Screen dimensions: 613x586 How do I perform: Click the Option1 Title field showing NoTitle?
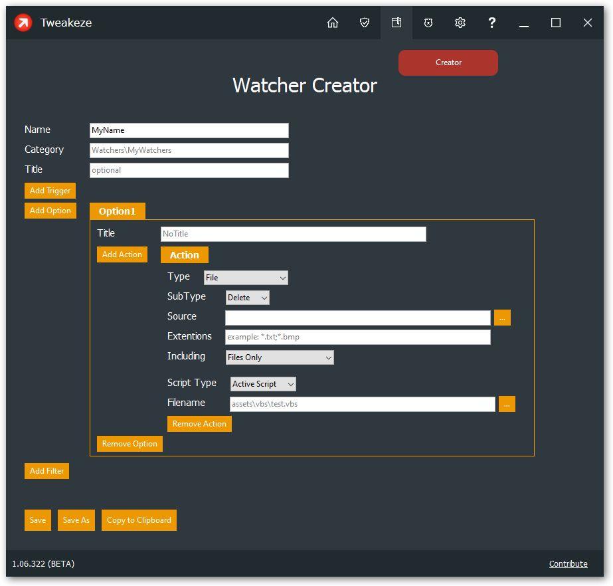293,234
